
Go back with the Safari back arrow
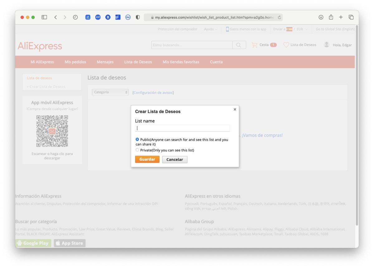(x=55, y=17)
